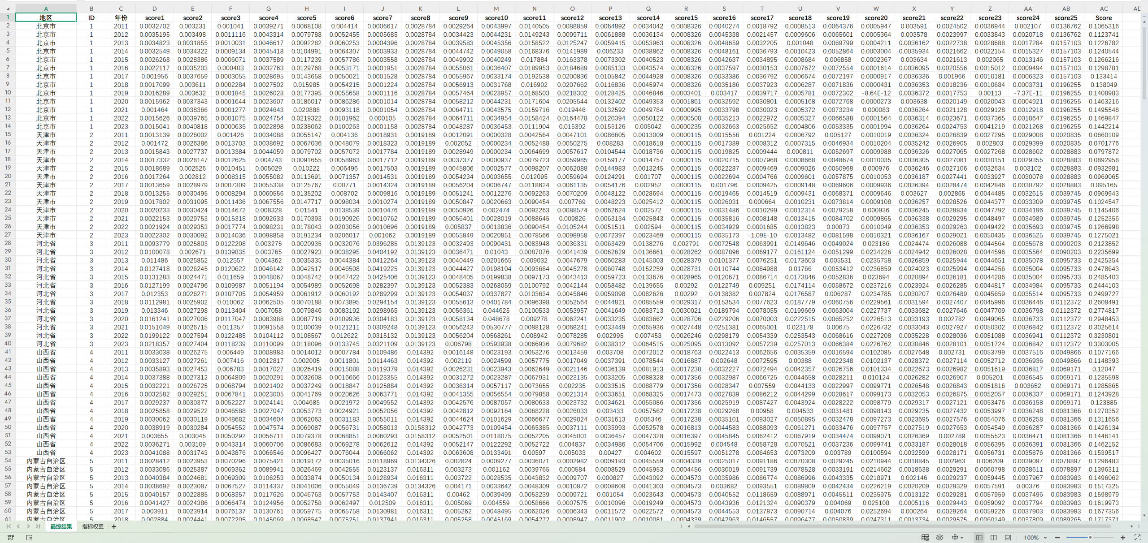Viewport: 1148px width, 543px height.
Task: Click the add new sheet plus icon
Action: coord(114,526)
